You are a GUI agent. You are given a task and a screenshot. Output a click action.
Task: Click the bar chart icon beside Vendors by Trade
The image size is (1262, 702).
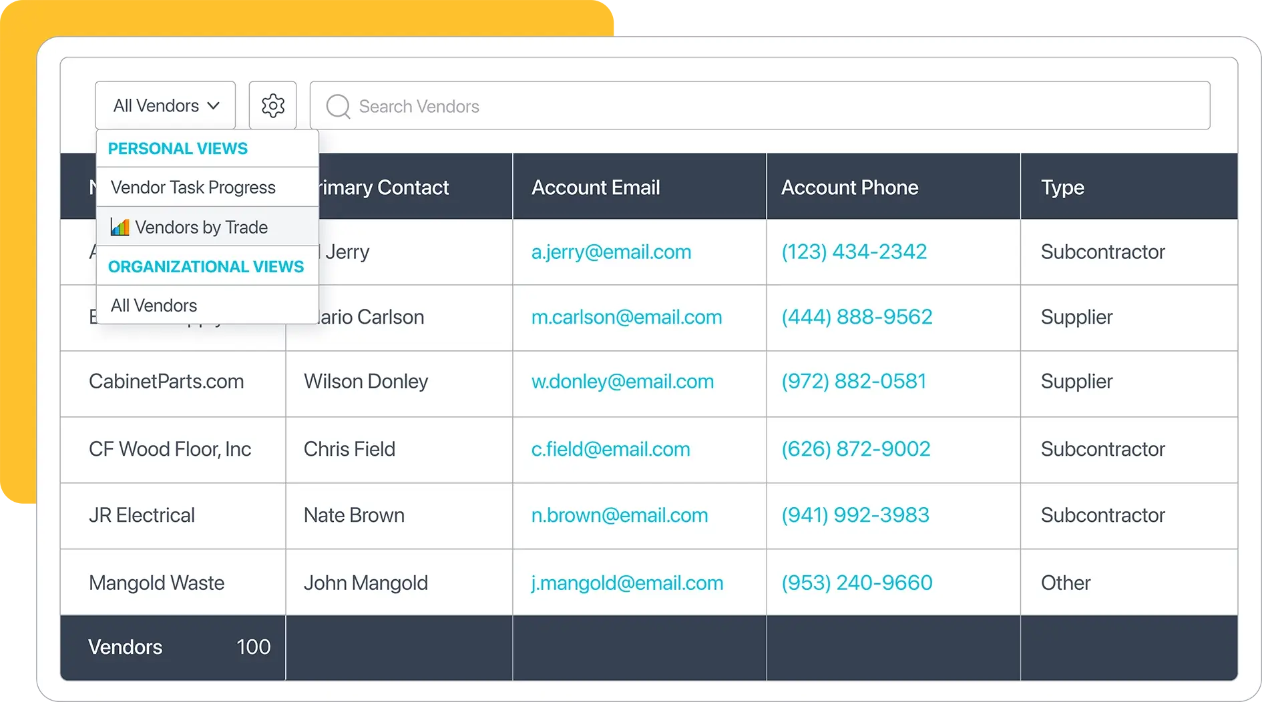(120, 227)
